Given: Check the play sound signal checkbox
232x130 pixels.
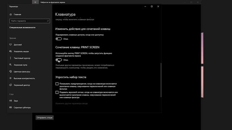Looking at the screenshot, I should point(57,92).
